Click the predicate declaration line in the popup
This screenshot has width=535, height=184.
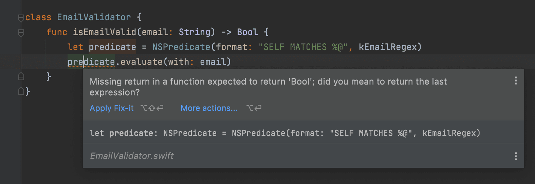click(285, 133)
